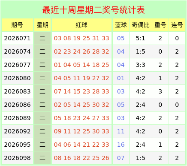Click blue ball 03 in row 2026083
Viewport: 187px width, 166px height.
pyautogui.click(x=121, y=91)
